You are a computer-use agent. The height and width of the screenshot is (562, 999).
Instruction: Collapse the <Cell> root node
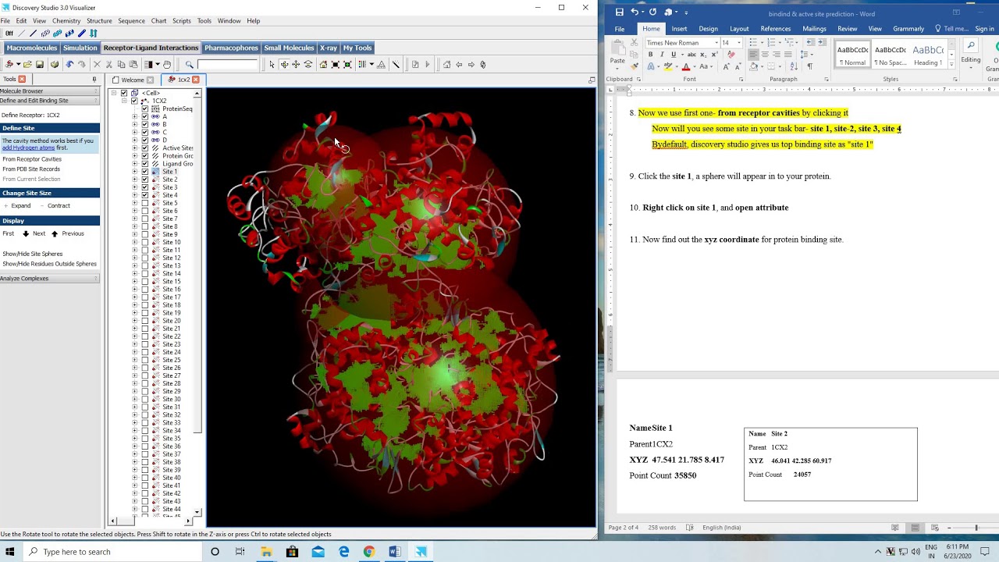coord(113,93)
